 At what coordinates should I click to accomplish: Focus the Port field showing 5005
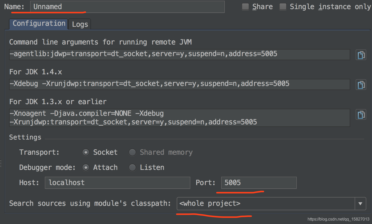click(x=259, y=183)
